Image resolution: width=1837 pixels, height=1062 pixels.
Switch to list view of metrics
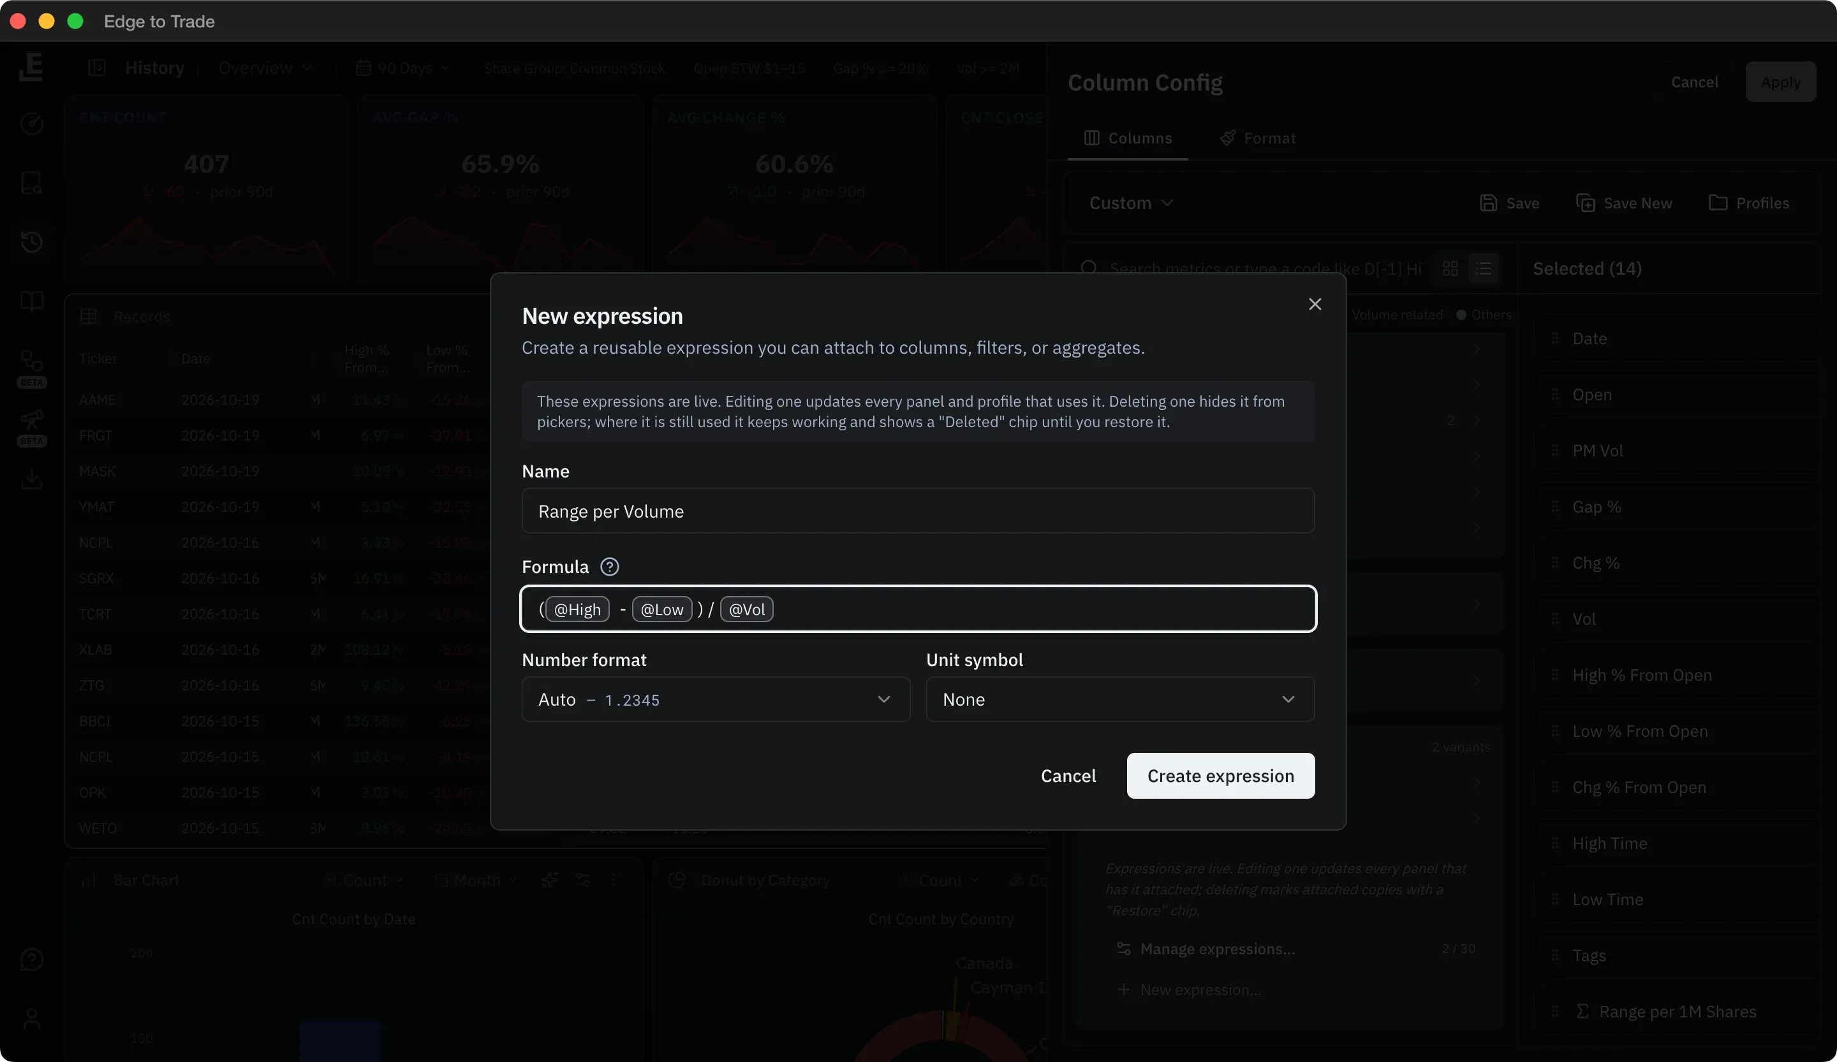pyautogui.click(x=1484, y=268)
